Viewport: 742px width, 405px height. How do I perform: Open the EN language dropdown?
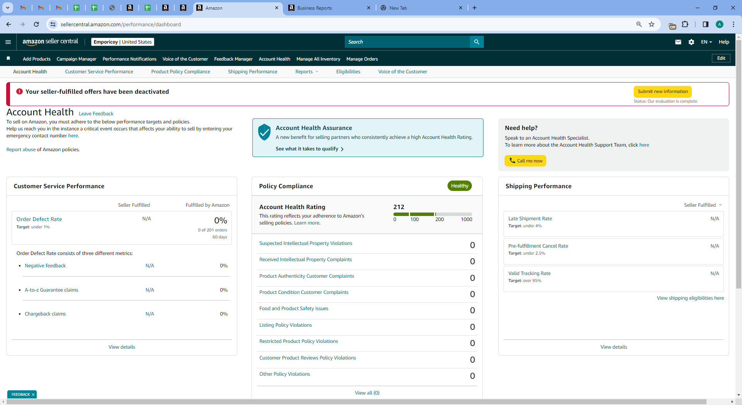click(x=706, y=42)
